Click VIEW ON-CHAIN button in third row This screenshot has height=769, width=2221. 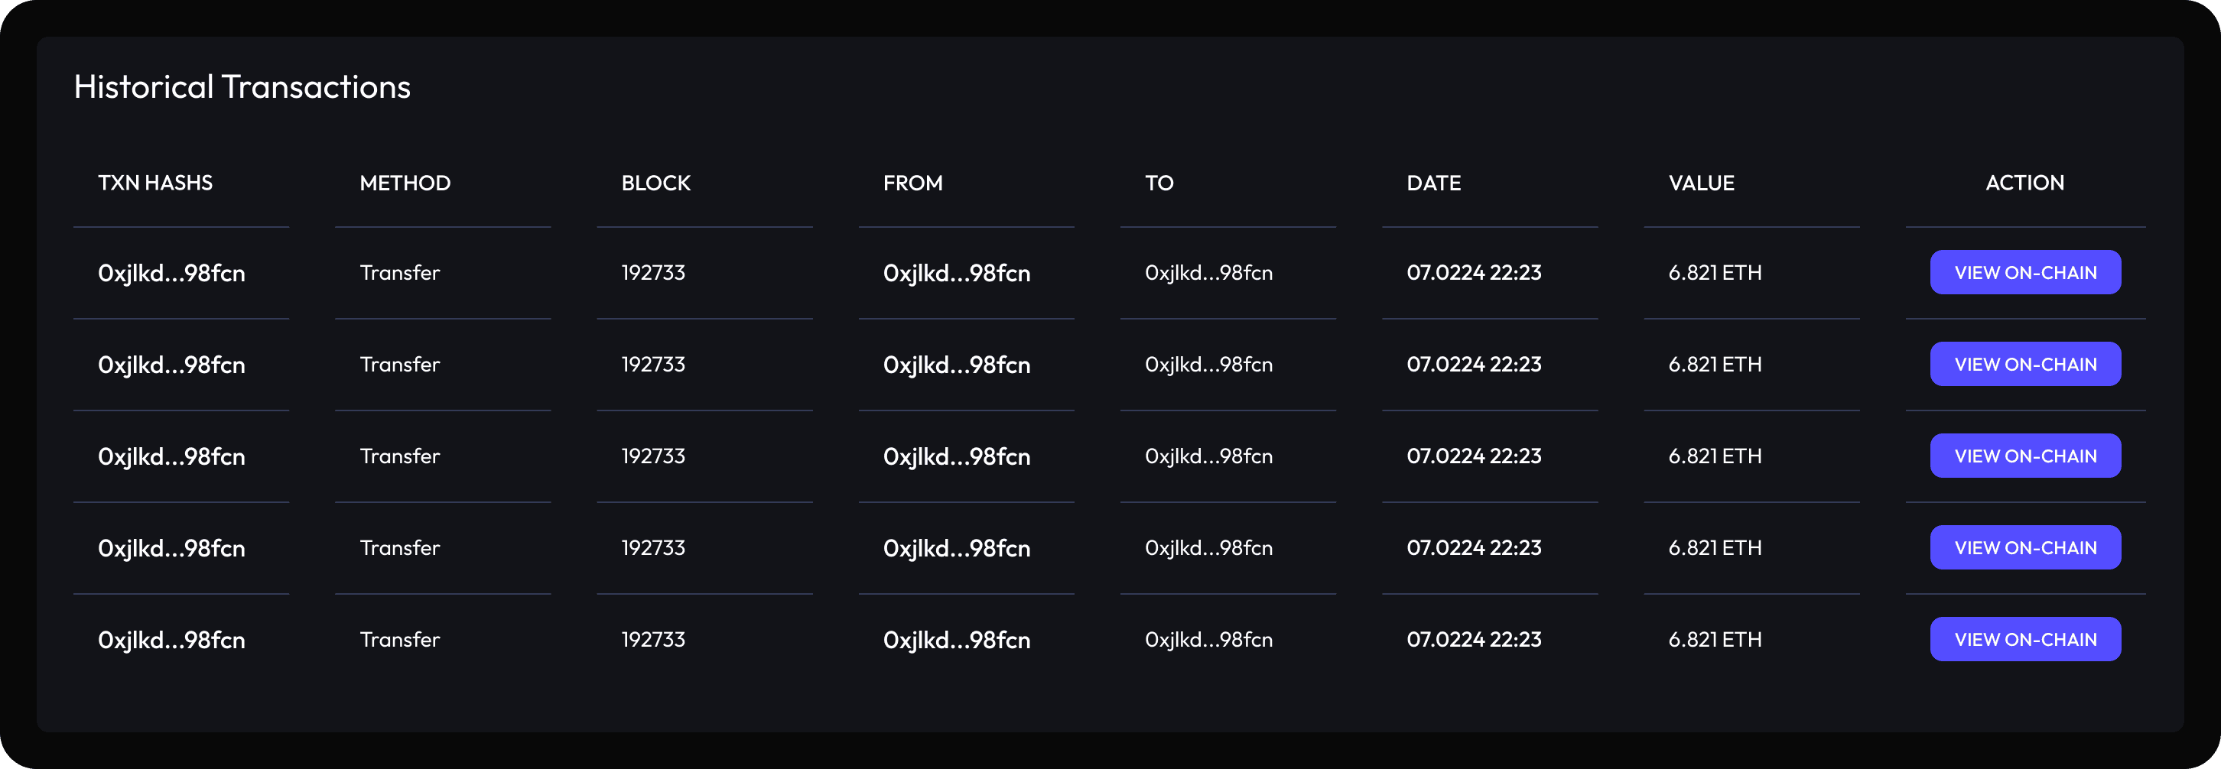(x=2025, y=456)
